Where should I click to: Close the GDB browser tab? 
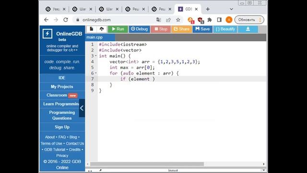click(x=196, y=9)
